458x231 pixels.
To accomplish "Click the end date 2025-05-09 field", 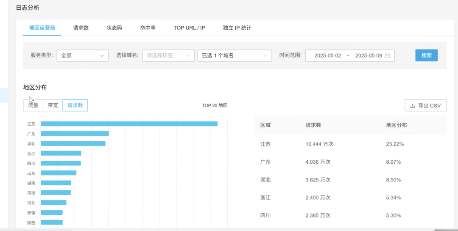I will 368,55.
